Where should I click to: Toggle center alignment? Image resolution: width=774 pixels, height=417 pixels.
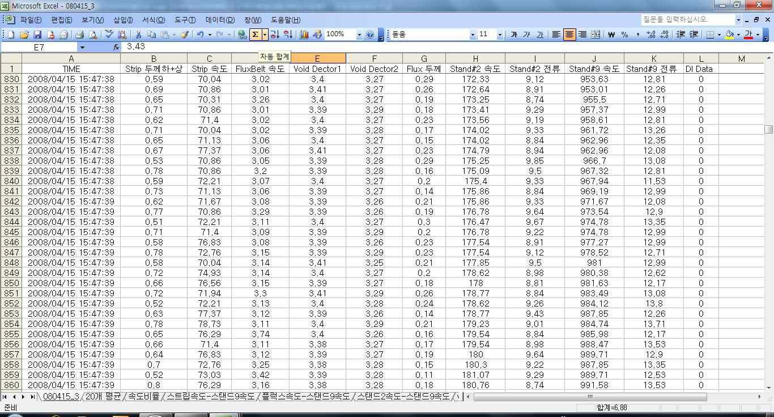tap(569, 35)
